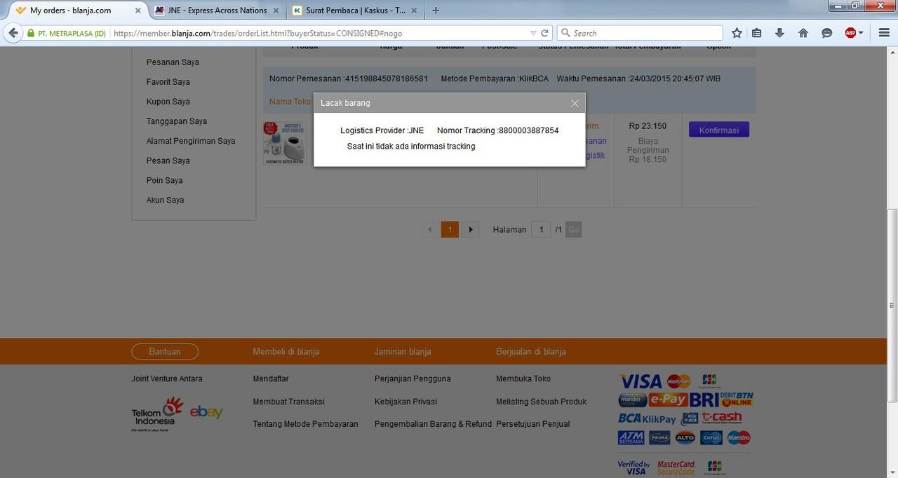Go to browser home icon
Viewport: 898px width, 478px height.
[x=803, y=33]
